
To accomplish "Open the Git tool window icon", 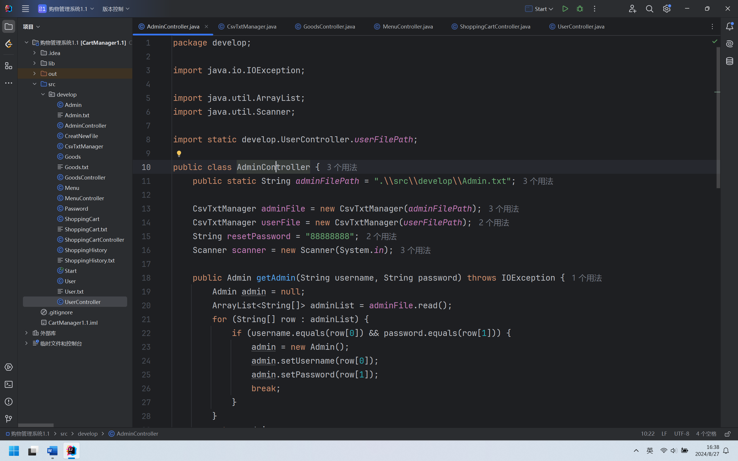I will tap(9, 419).
